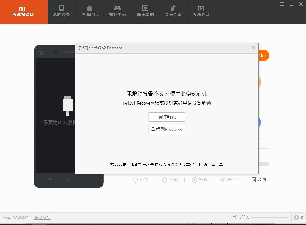This screenshot has height=225, width=306.
Task: Click the 备份 backup icon
Action: point(135,180)
